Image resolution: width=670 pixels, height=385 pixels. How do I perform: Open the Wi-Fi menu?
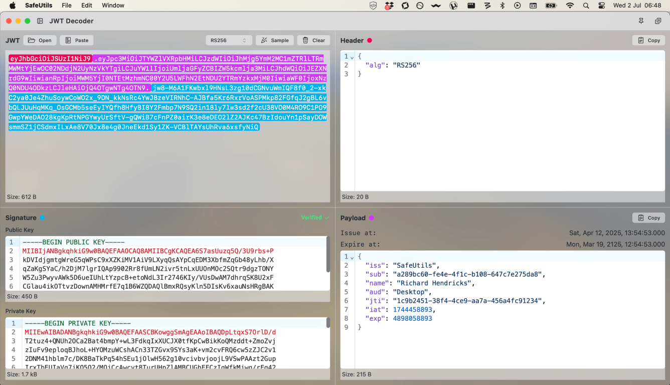(x=570, y=6)
